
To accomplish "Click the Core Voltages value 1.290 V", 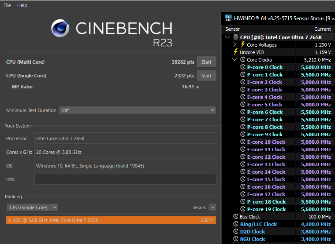I will coord(323,45).
